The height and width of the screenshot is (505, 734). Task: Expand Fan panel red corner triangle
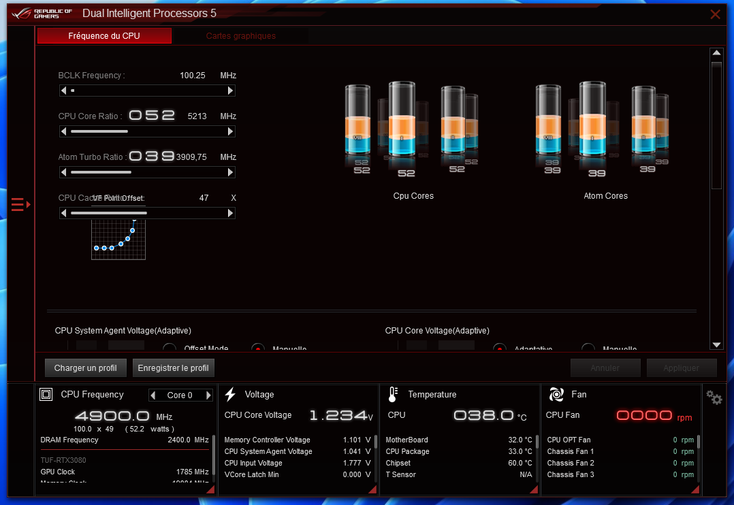tap(695, 489)
